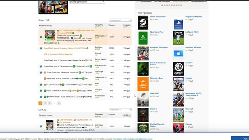Screen dimensions: 249x140
Task: Open the Silent Hill 2 cover image
Action: click(x=143, y=100)
